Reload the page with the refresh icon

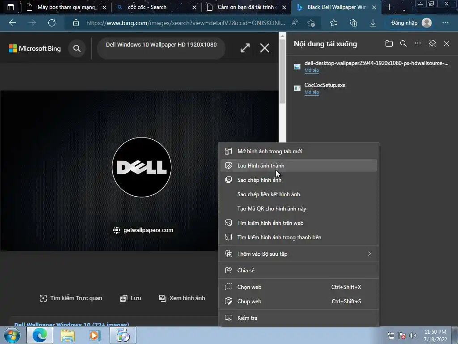52,23
